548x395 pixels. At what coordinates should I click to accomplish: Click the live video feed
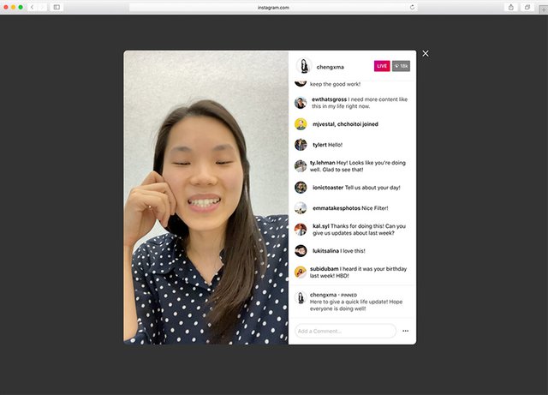click(x=205, y=197)
